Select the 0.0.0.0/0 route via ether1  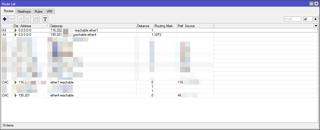(x=160, y=30)
